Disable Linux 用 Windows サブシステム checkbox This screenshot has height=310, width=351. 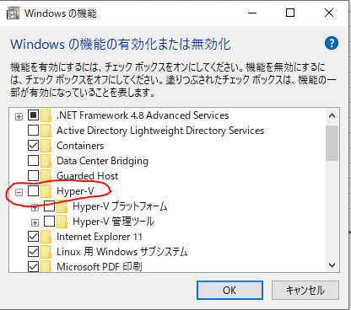click(33, 252)
